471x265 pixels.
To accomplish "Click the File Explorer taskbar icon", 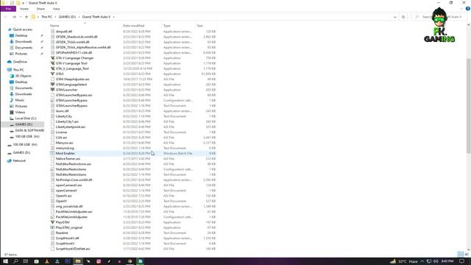I will [x=78, y=261].
